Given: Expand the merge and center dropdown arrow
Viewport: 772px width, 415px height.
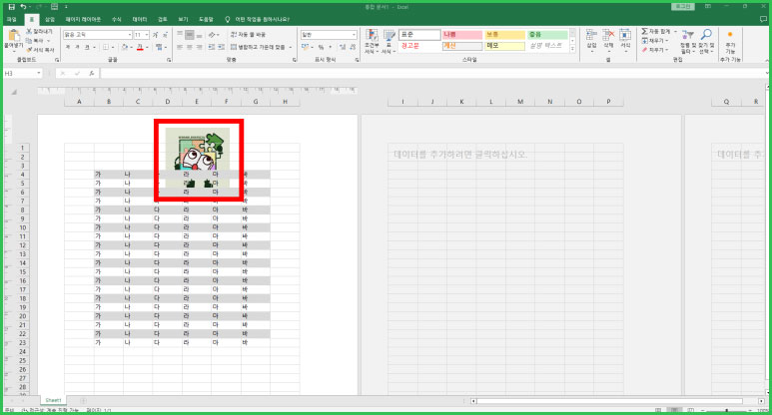Looking at the screenshot, I should pyautogui.click(x=291, y=47).
